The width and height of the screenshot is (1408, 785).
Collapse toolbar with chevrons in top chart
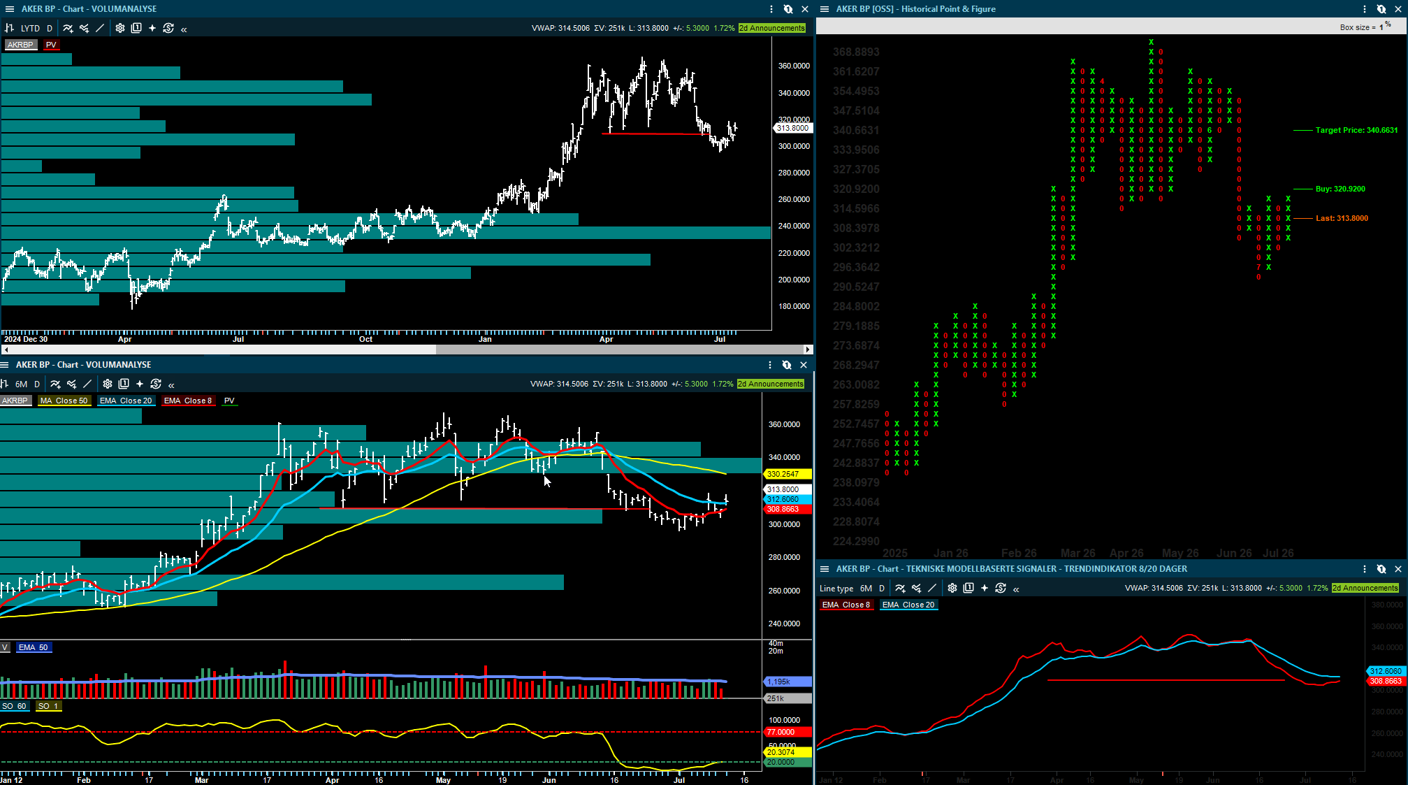coord(184,29)
